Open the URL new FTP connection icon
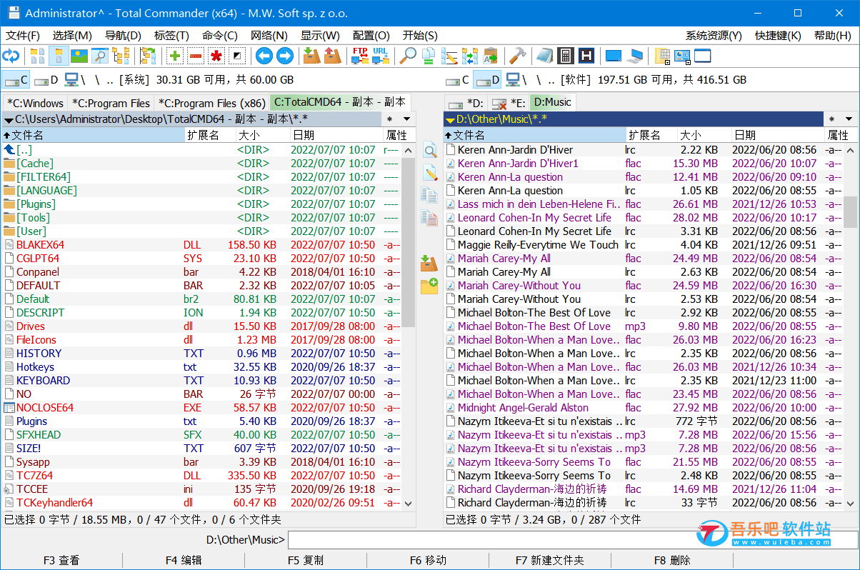The image size is (860, 570). click(380, 56)
